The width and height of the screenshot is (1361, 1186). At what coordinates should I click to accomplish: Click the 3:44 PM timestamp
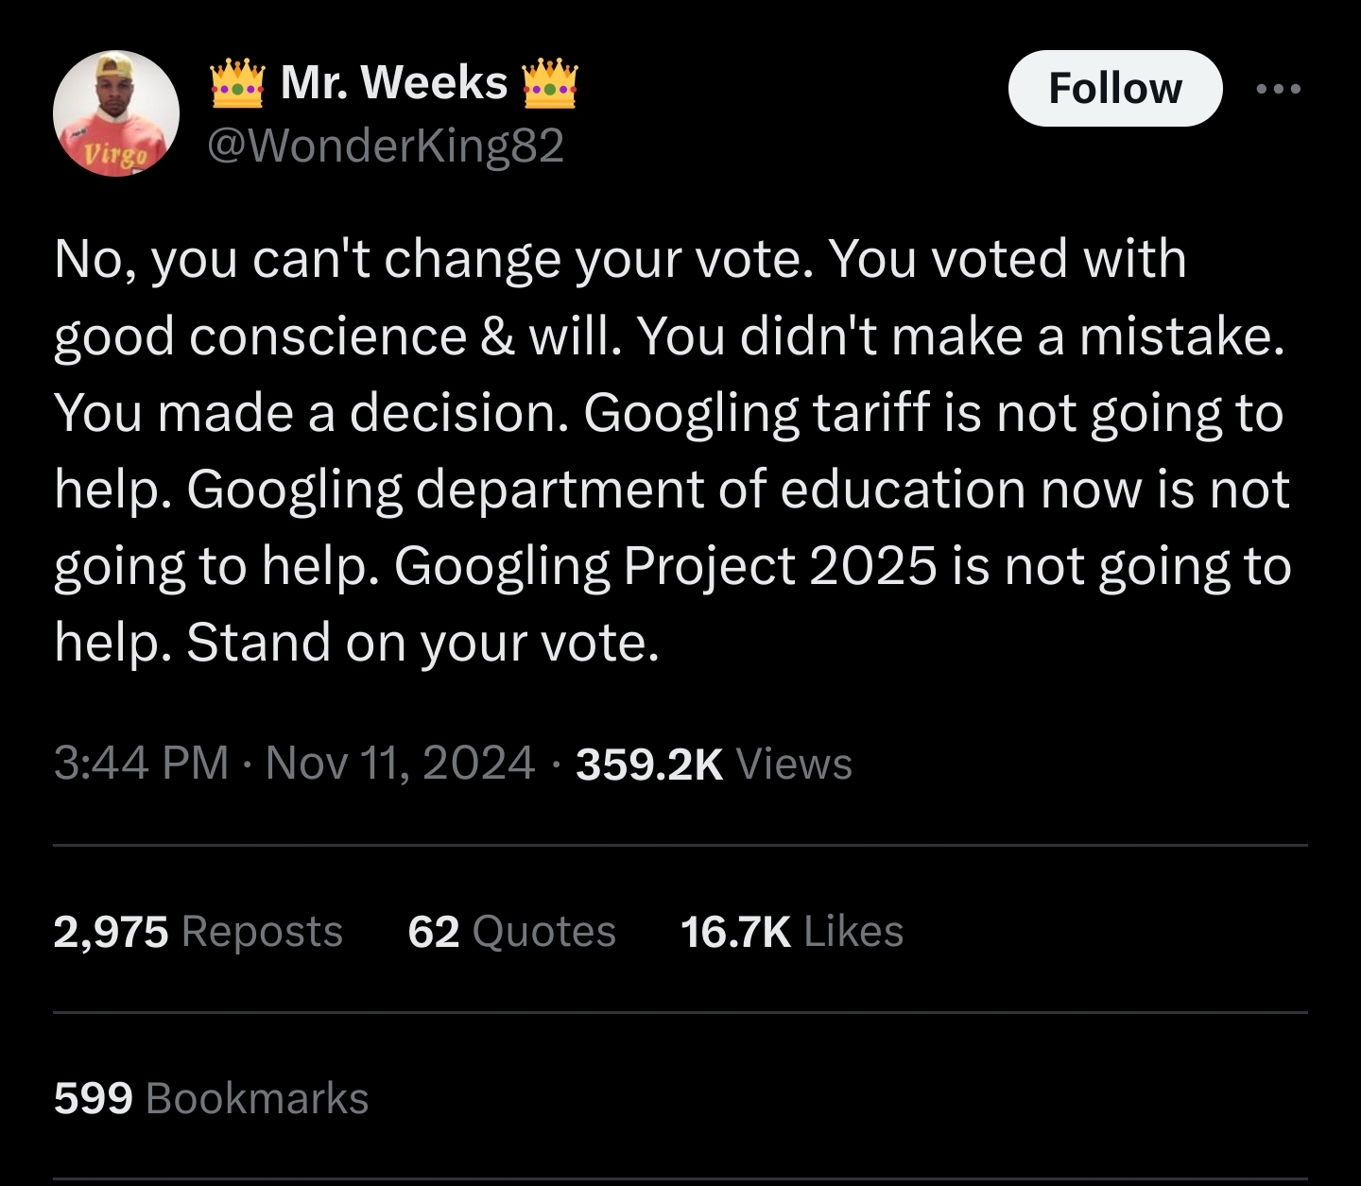click(x=141, y=763)
